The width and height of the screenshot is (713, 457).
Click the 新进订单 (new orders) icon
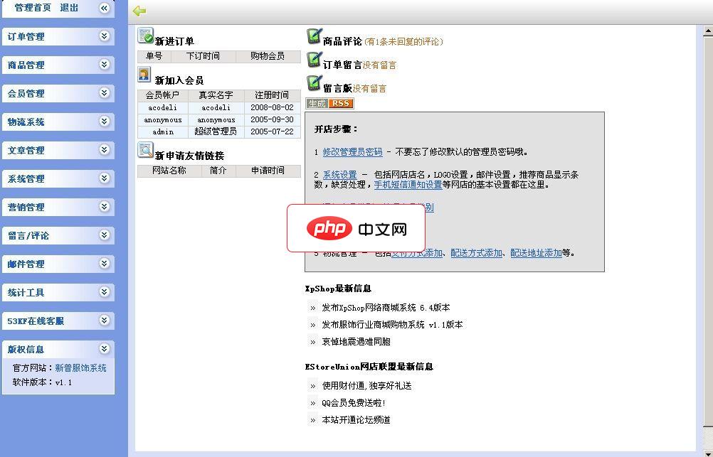coord(147,34)
